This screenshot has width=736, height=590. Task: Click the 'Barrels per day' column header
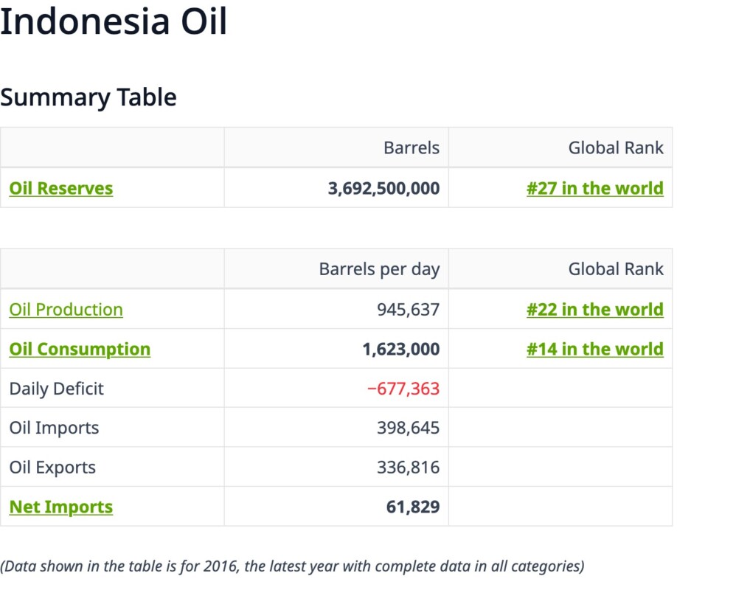point(379,269)
